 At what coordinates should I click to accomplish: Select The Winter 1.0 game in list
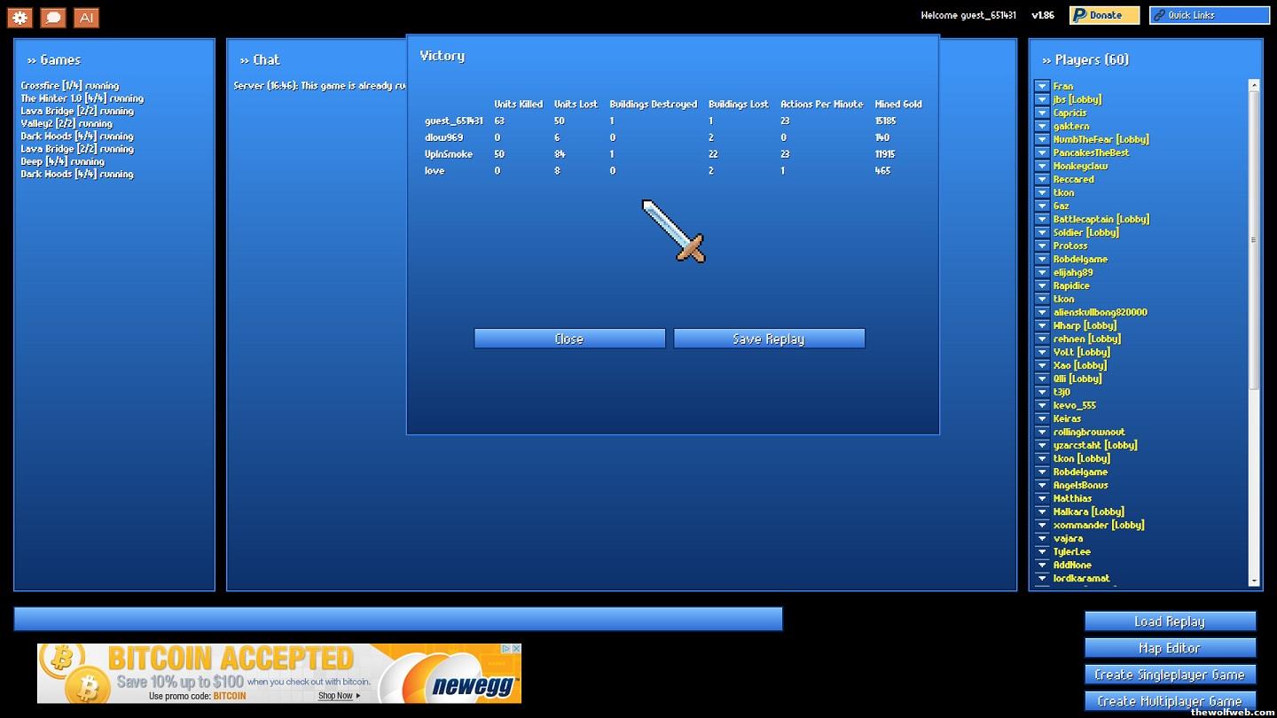(82, 98)
